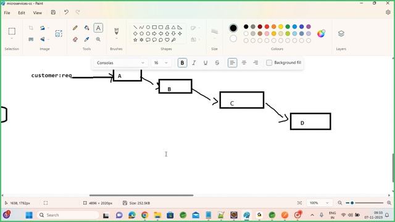The width and height of the screenshot is (395, 222).
Task: Enable the Background fill checkbox
Action: (x=269, y=63)
